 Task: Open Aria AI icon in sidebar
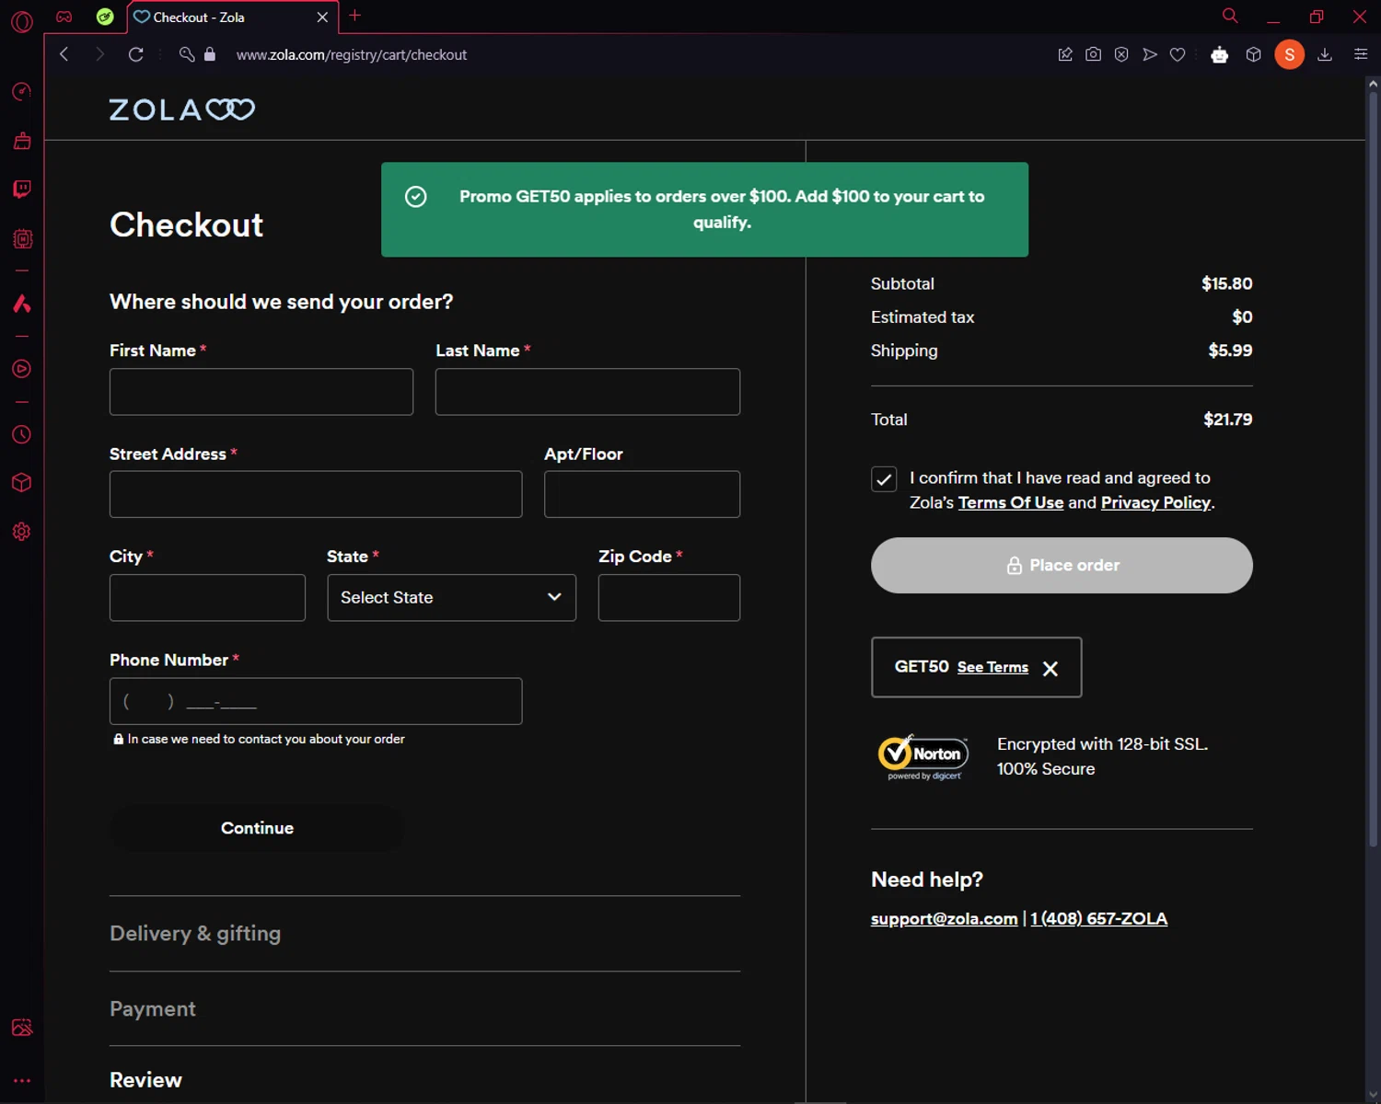(21, 304)
